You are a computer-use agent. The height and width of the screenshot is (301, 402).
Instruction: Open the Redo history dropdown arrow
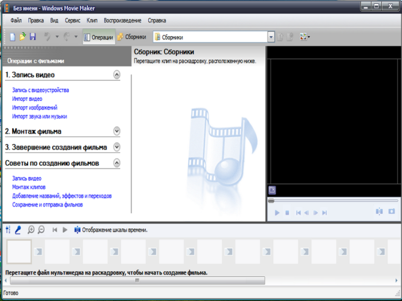click(76, 37)
